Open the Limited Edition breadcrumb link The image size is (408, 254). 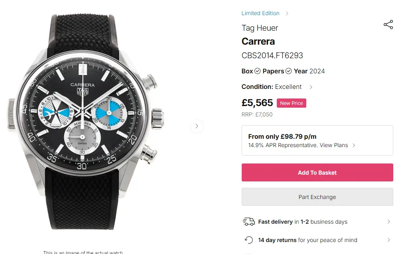(260, 13)
